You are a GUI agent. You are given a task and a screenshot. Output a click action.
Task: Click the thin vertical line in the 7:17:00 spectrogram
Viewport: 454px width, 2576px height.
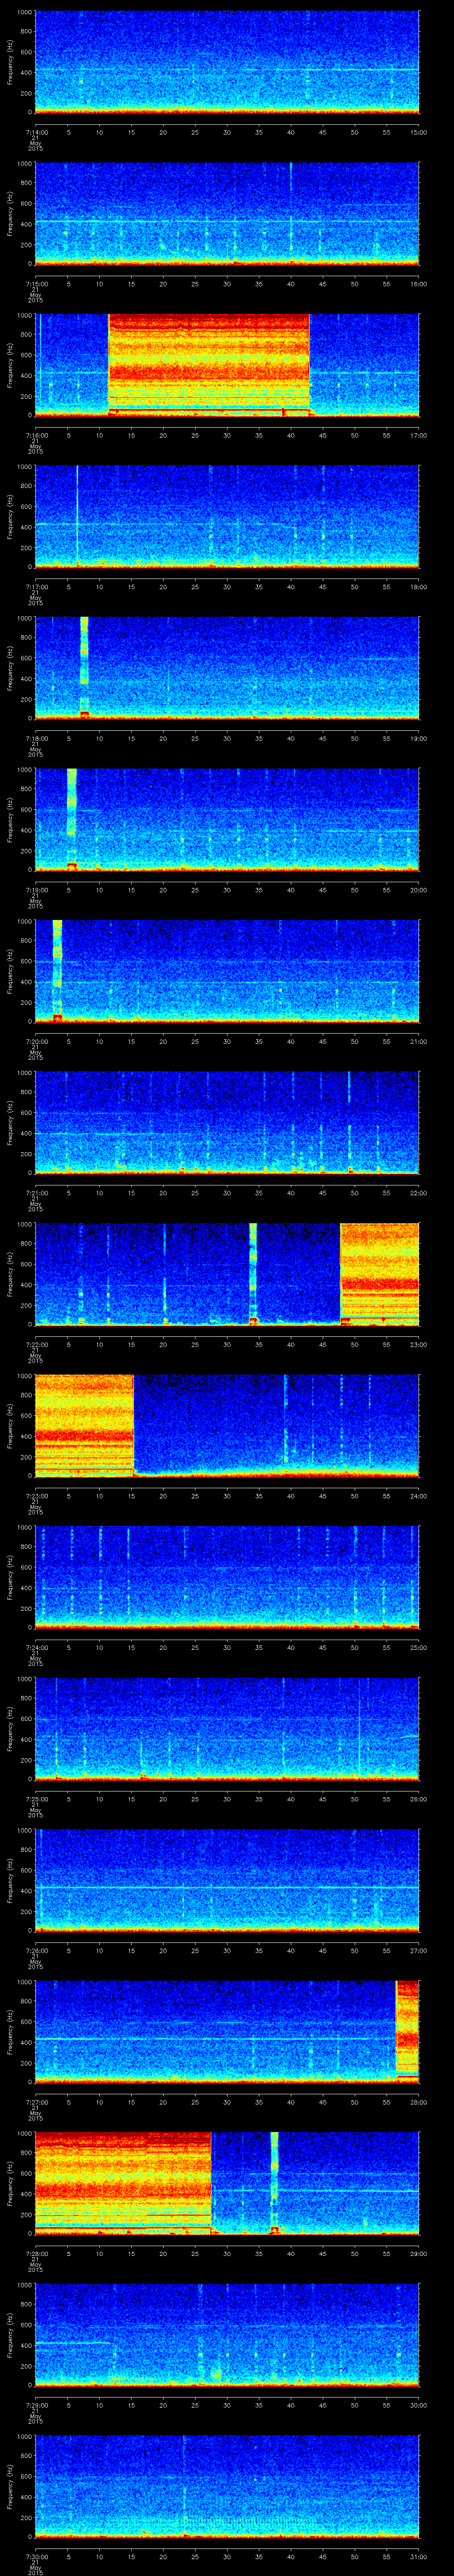pyautogui.click(x=77, y=515)
